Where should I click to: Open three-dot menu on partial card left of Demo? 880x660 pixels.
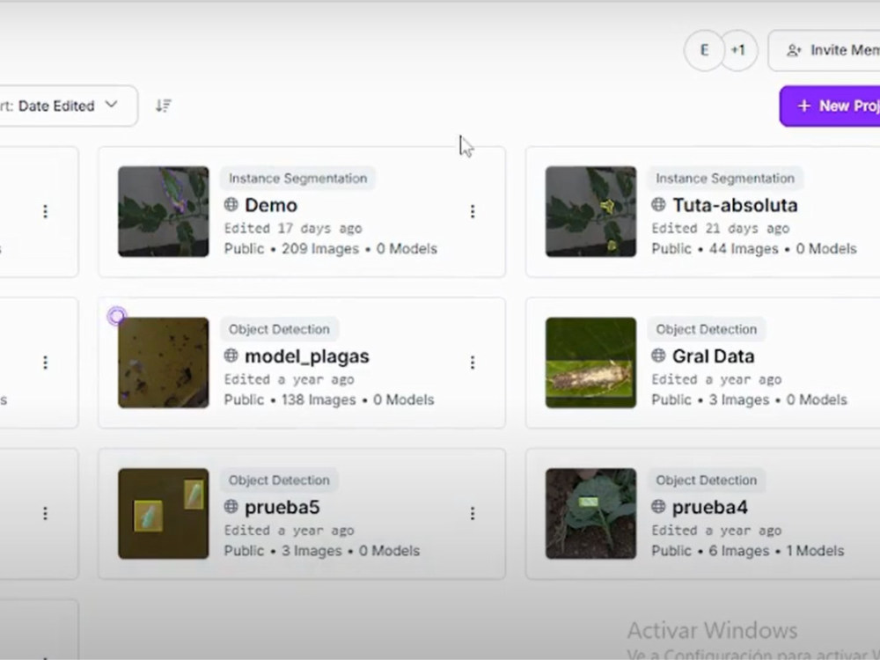pos(46,211)
